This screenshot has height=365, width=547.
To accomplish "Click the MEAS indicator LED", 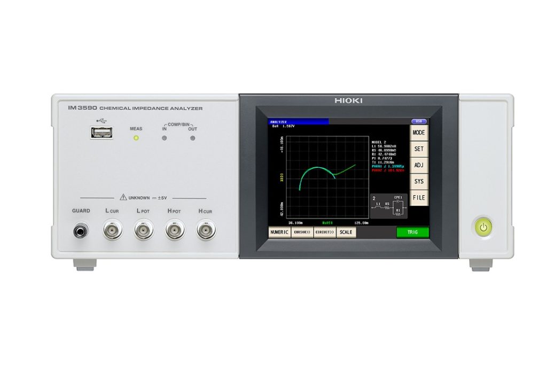I will 136,138.
